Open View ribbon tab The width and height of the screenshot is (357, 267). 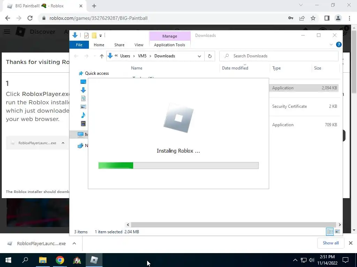(x=139, y=45)
